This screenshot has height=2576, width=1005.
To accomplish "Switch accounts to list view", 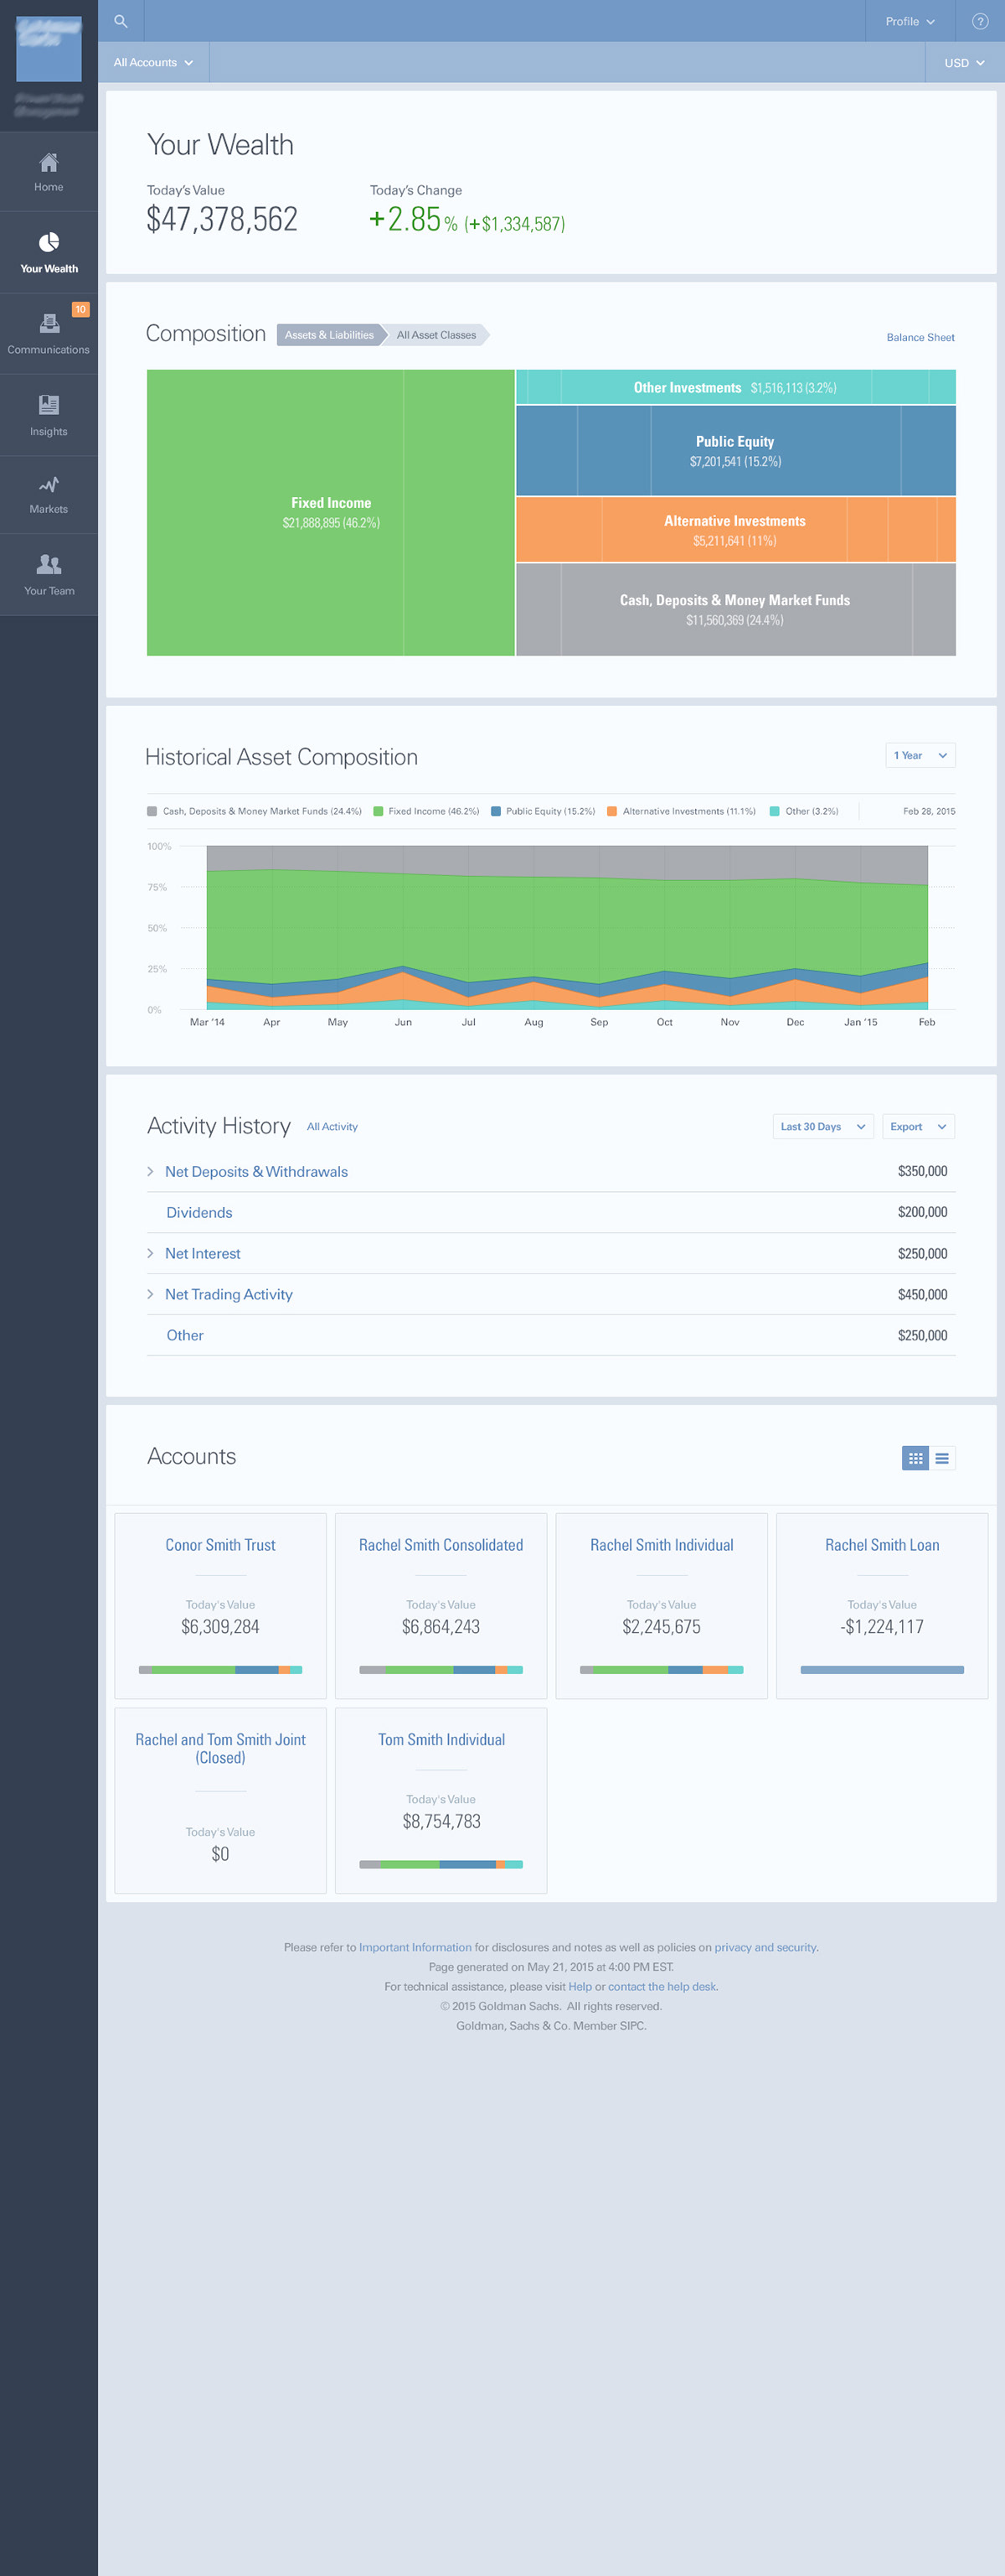I will (942, 1458).
